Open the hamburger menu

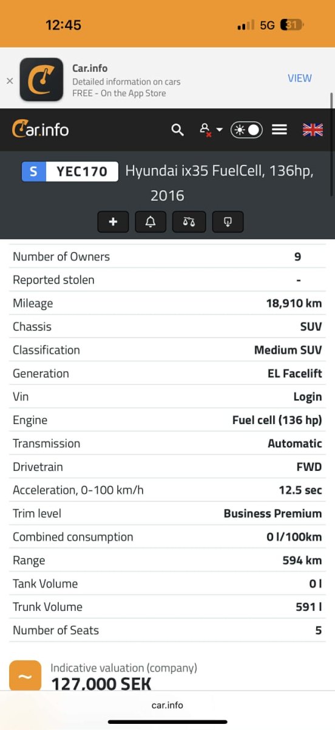point(279,130)
